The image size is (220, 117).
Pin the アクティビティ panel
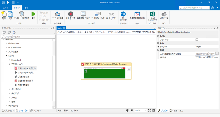click(x=54, y=28)
